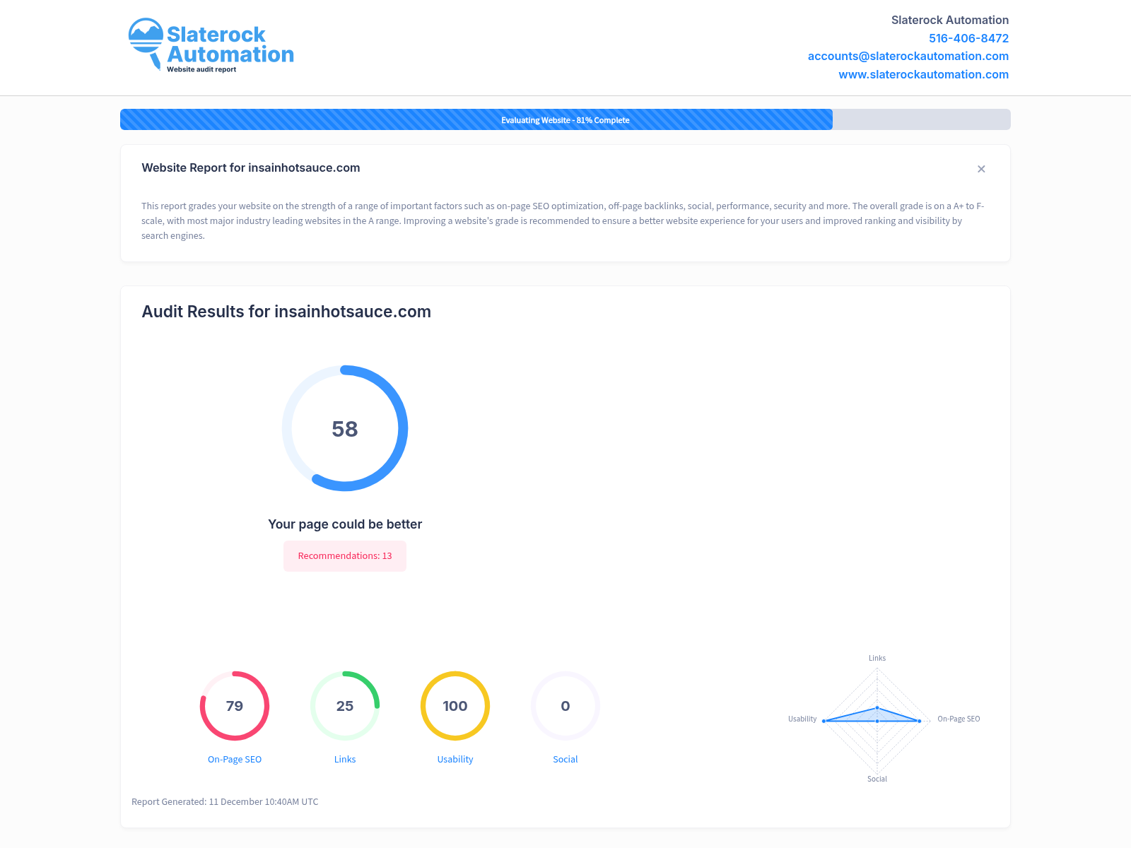The height and width of the screenshot is (848, 1131).
Task: Click the 'Audit Results for insainhotsauce.com' heading
Action: 286,312
